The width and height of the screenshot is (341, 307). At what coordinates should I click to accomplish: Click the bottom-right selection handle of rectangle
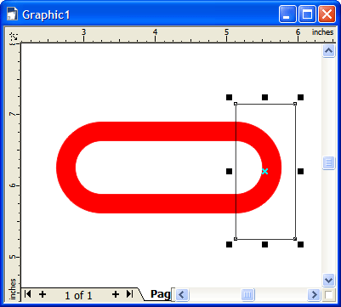point(300,244)
